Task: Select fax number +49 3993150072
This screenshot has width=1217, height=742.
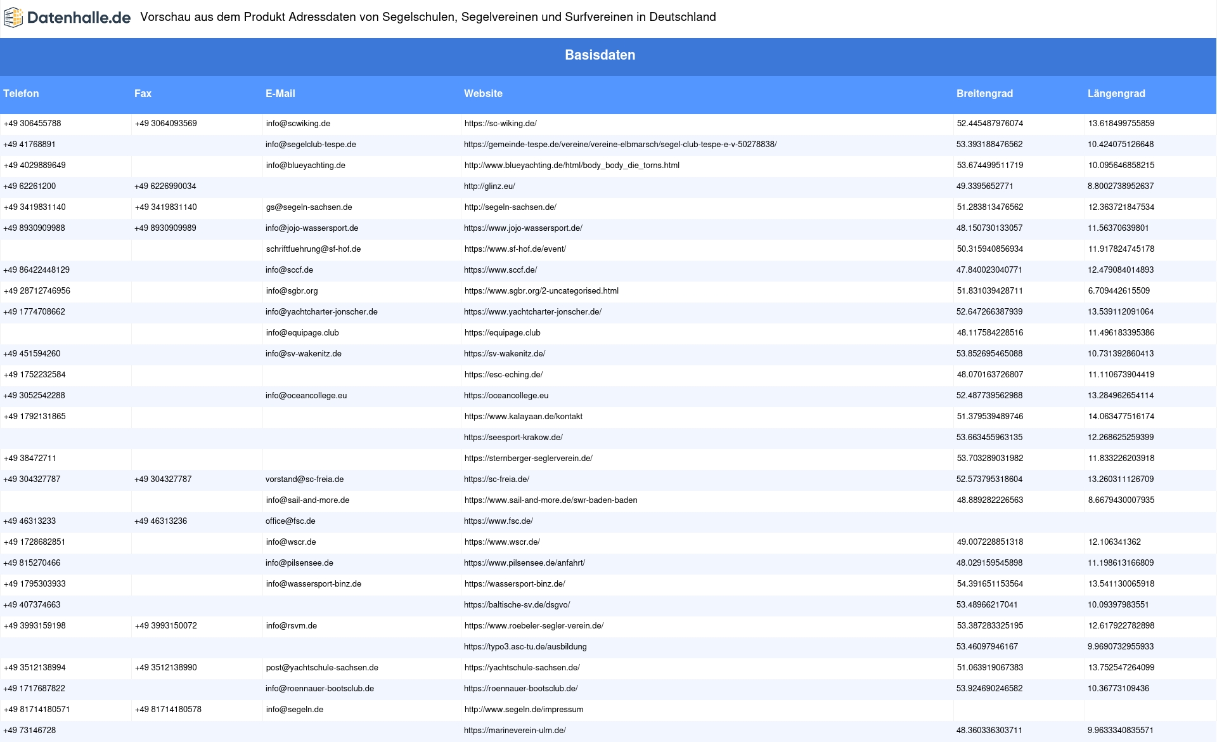Action: [x=165, y=626]
